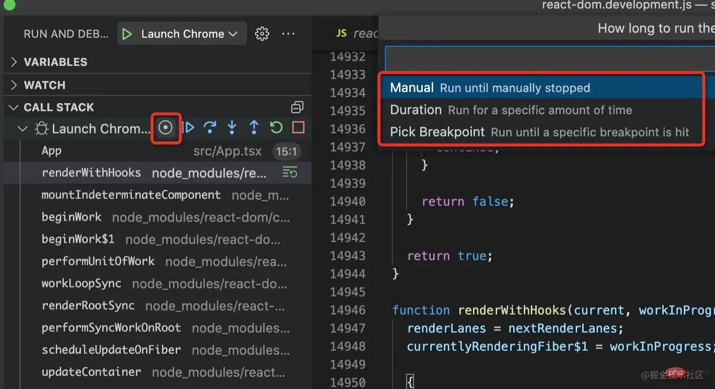Select the App stack frame
Screen dimensions: 715x389
[52, 151]
